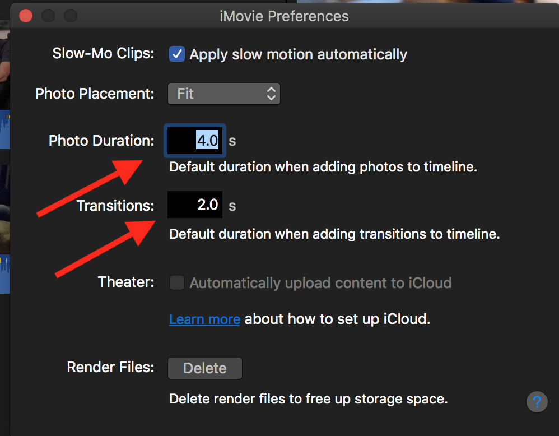559x436 pixels.
Task: Toggle the Theater iCloud upload checkbox
Action: 177,282
